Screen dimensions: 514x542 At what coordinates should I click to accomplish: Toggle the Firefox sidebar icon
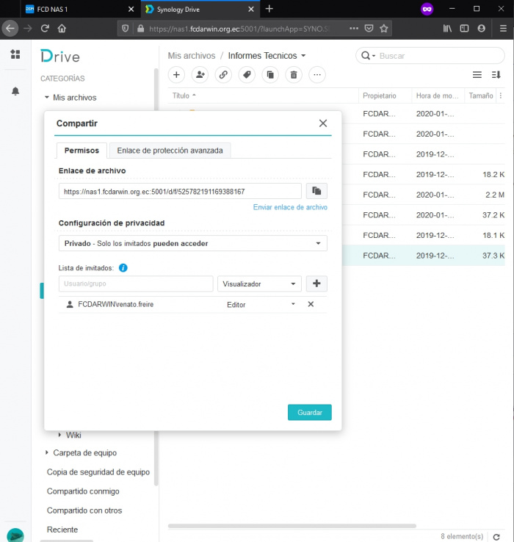tap(464, 29)
